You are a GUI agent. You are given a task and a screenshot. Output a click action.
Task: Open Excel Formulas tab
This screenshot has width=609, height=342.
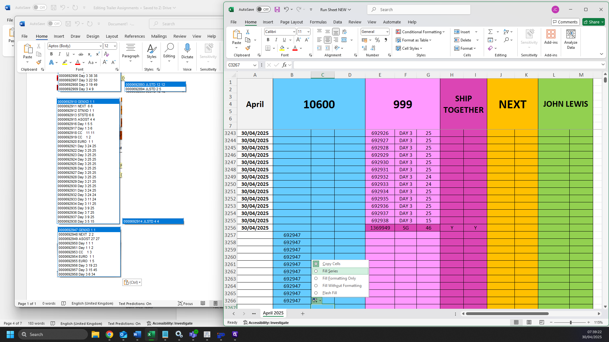tap(318, 22)
